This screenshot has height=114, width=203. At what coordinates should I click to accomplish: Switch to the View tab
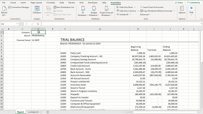[x=81, y=3]
